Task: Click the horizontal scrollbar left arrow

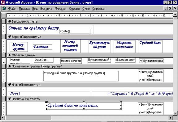Action: (3, 118)
